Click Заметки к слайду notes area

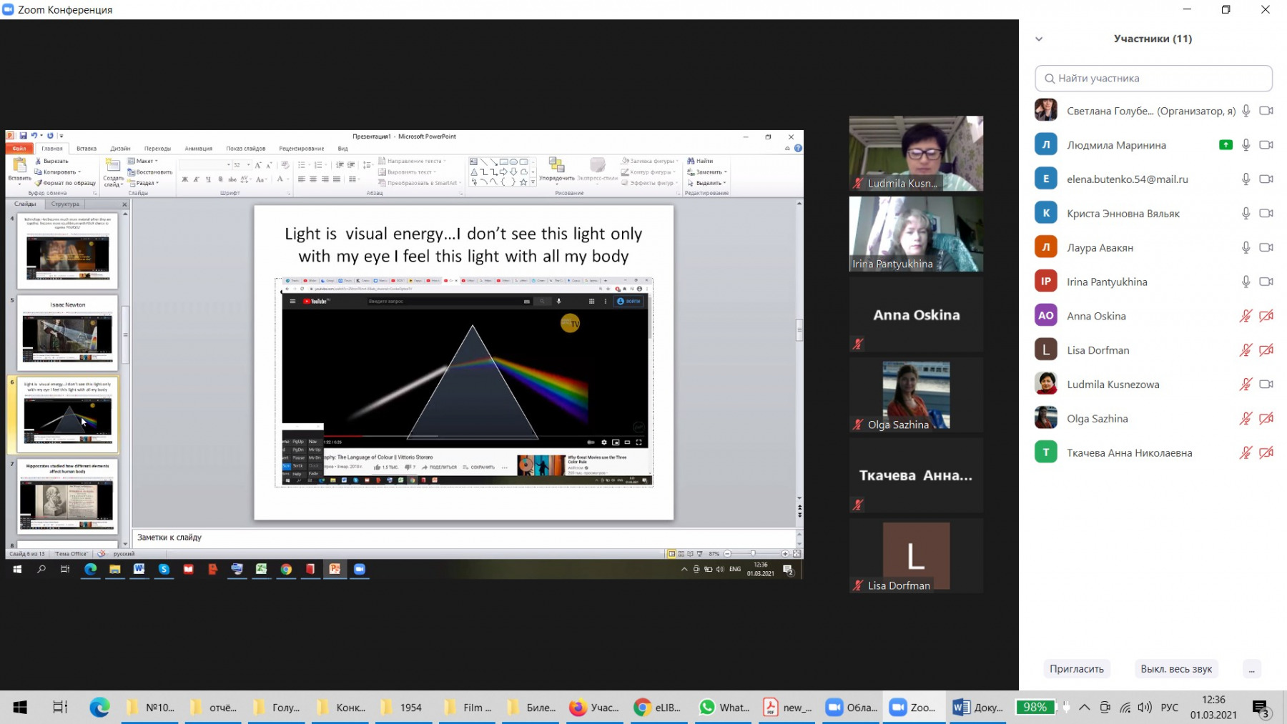point(463,537)
